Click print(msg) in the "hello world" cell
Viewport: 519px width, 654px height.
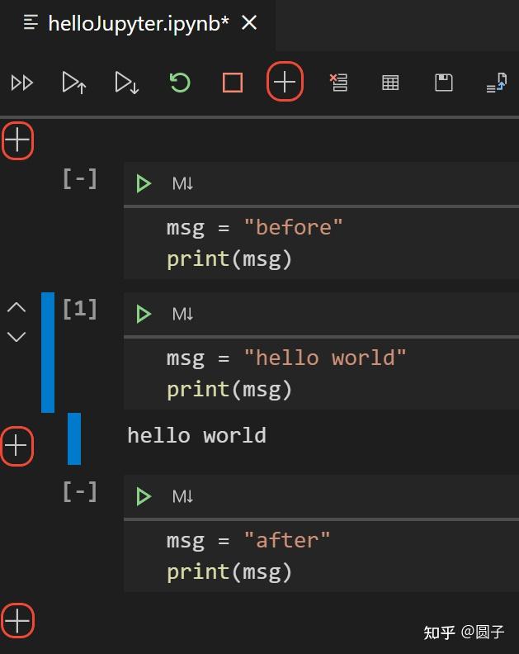coord(229,390)
